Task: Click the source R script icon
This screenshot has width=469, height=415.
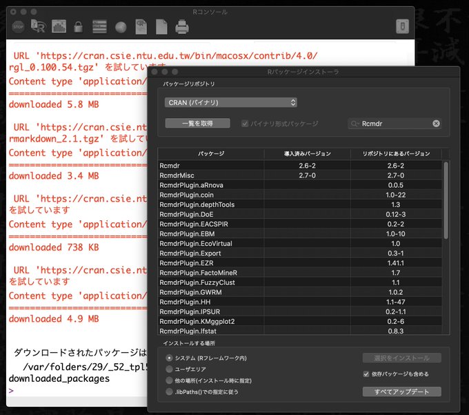Action: [x=39, y=26]
